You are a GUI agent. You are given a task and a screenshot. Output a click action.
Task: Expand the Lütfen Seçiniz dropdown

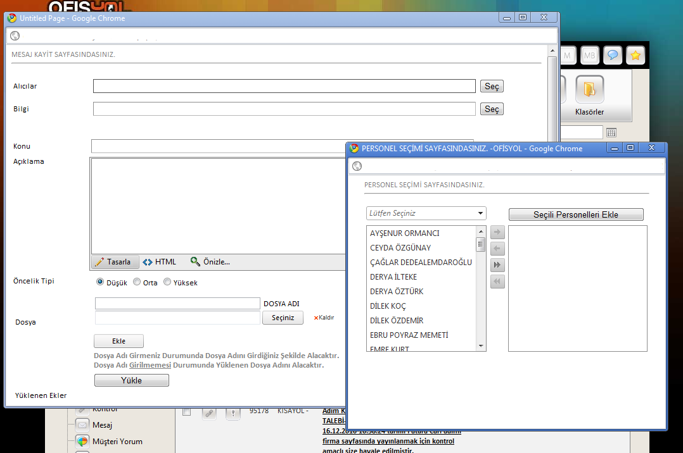click(x=426, y=213)
